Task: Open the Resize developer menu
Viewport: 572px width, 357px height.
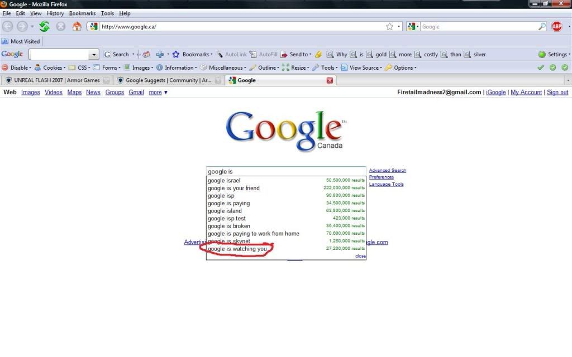Action: [x=295, y=67]
